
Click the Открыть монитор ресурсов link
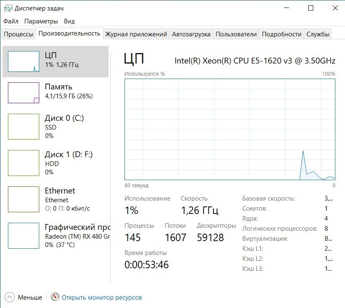pos(101,298)
